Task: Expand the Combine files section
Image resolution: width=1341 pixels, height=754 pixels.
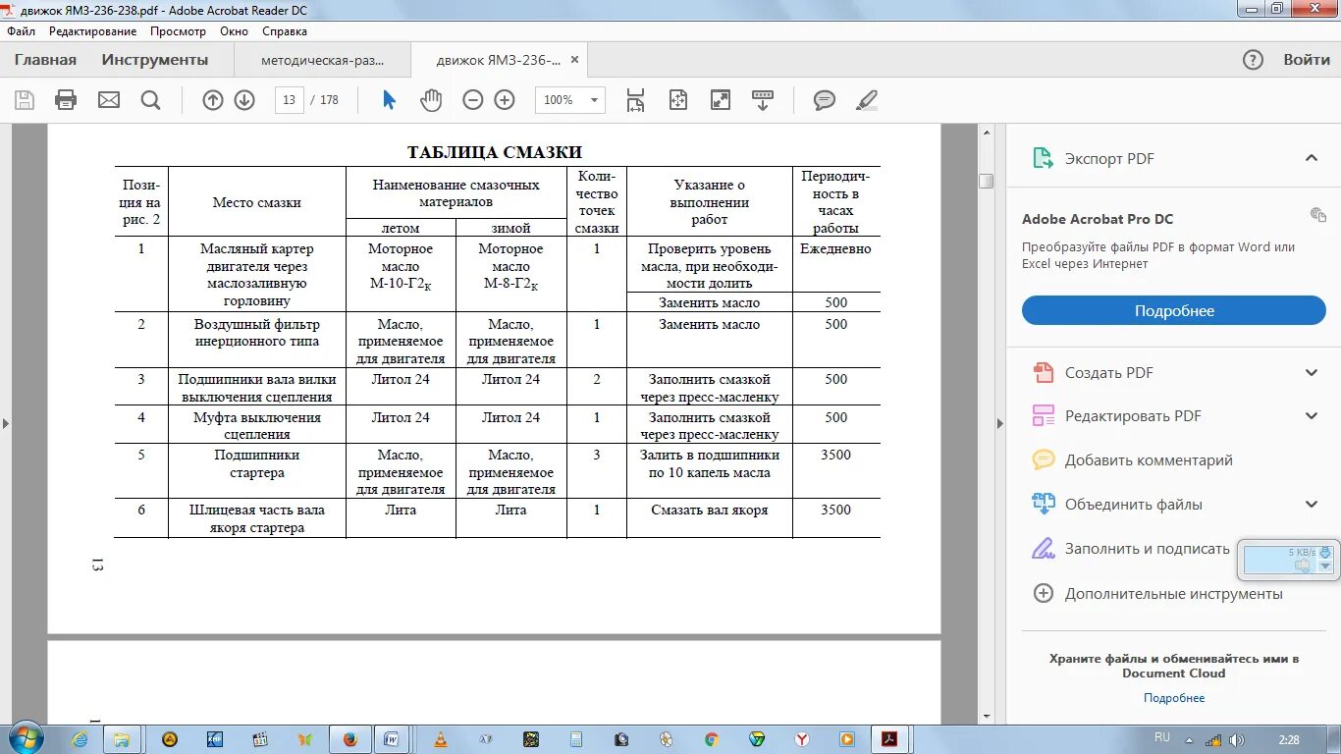Action: pos(1311,504)
